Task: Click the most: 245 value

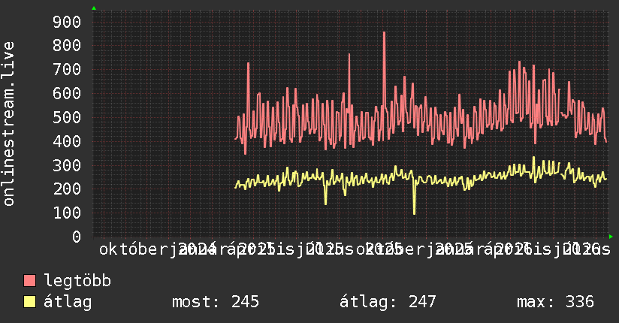Action: 216,302
